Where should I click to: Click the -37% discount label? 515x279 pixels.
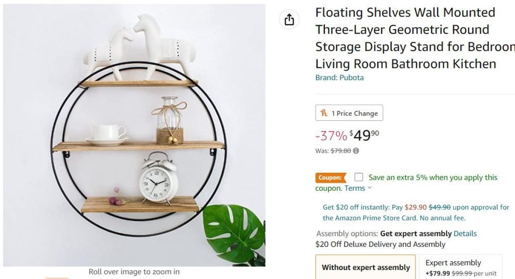(331, 135)
